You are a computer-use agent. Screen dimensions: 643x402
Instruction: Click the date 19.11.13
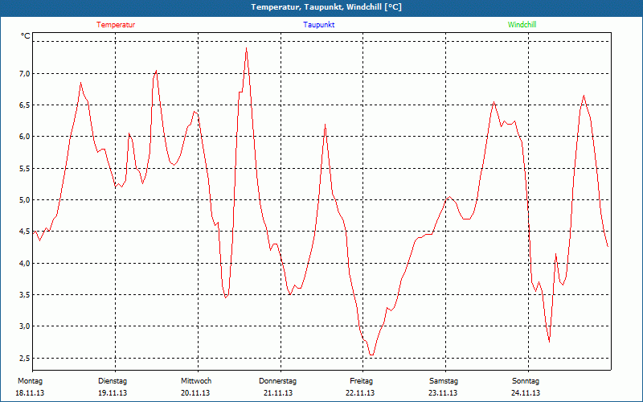click(x=113, y=393)
